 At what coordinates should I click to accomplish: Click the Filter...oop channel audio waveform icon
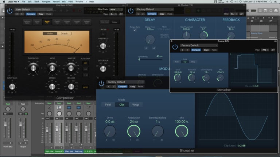coord(69,108)
